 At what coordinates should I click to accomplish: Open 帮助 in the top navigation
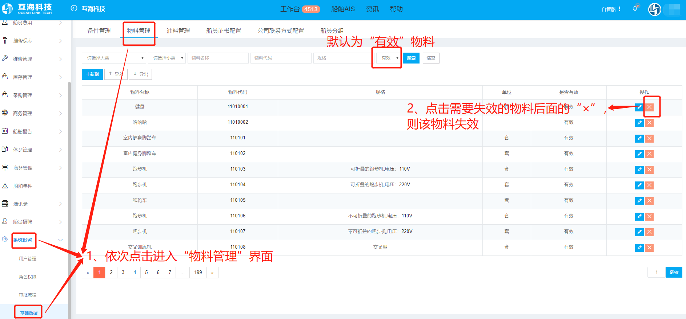click(x=396, y=9)
